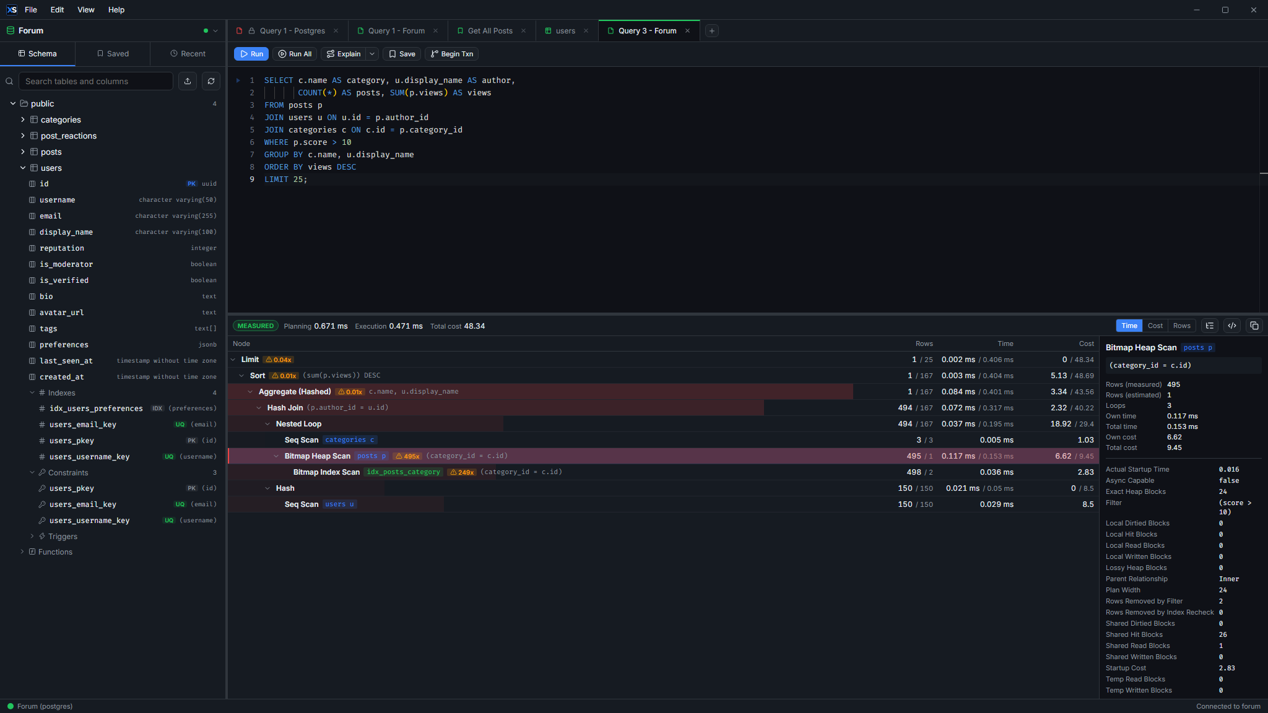The image size is (1268, 713).
Task: Switch plan metric to Cost
Action: pos(1155,326)
